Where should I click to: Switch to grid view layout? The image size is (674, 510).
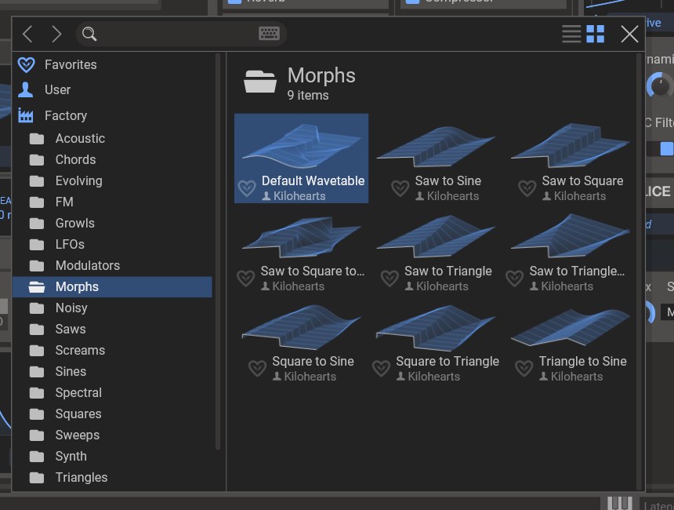(596, 34)
